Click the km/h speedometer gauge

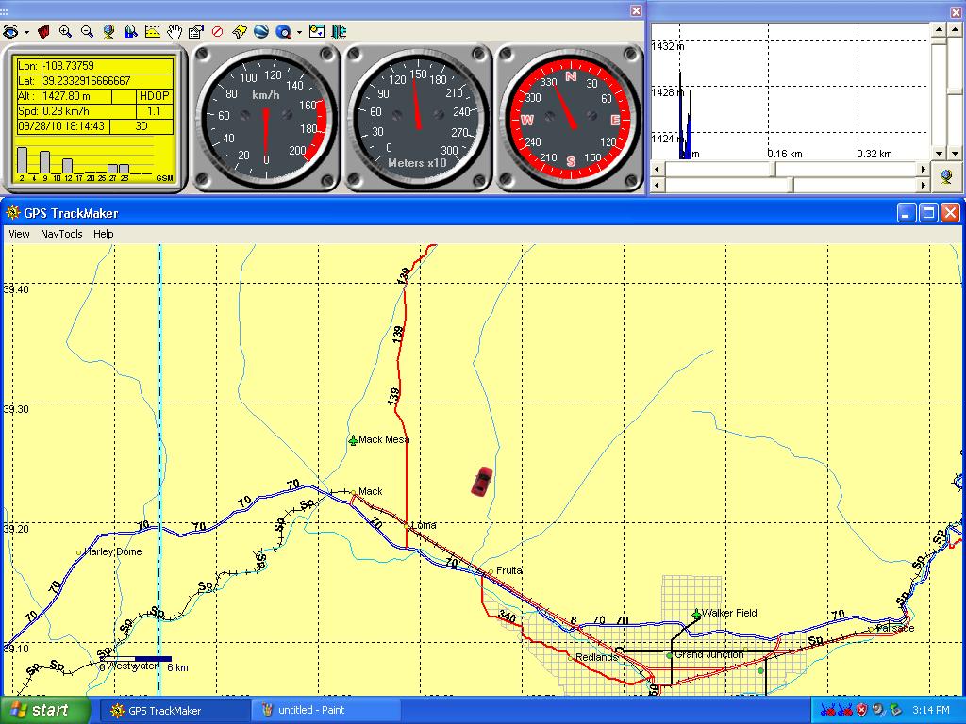265,118
